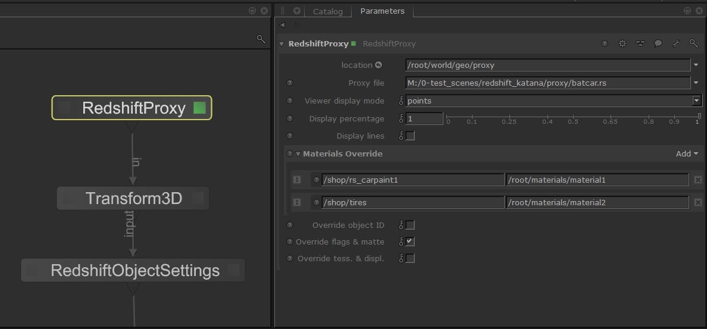The height and width of the screenshot is (329, 707).
Task: Select the RedshiftObjectSettings node
Action: pyautogui.click(x=133, y=270)
